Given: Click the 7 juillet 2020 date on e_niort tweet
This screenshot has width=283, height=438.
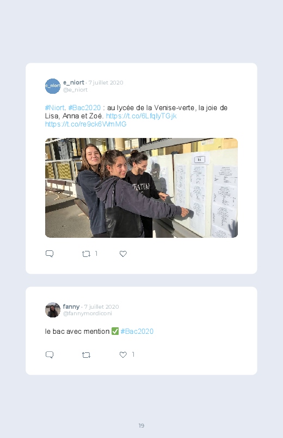Looking at the screenshot, I should (106, 83).
